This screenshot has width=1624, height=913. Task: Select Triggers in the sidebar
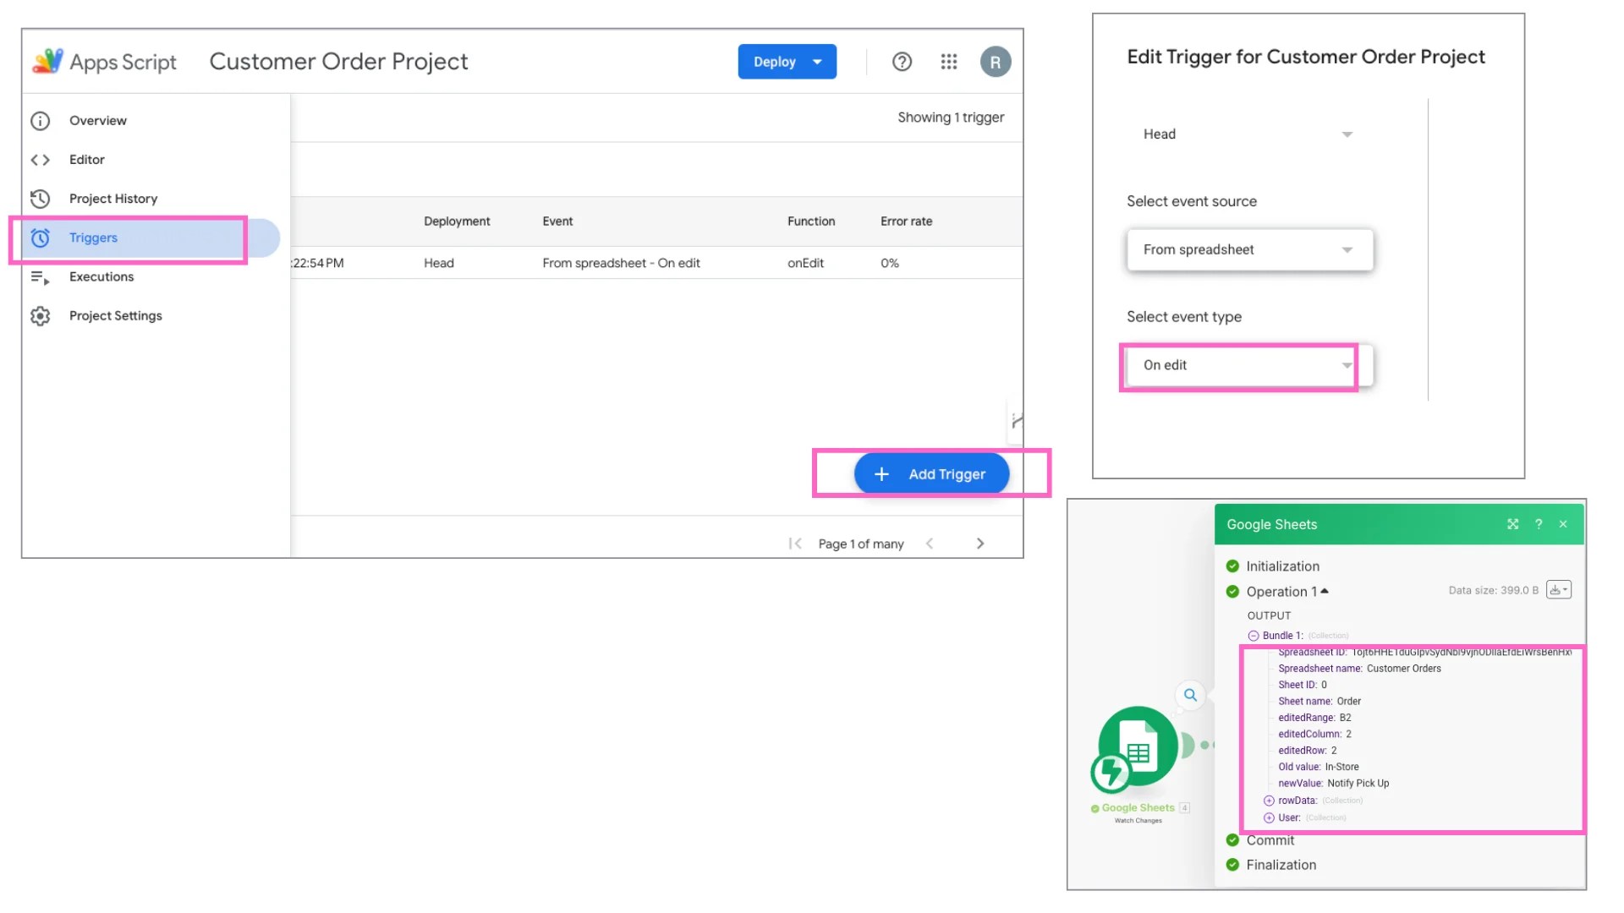151,238
